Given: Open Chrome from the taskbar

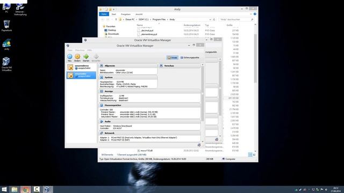Looking at the screenshot, I should 25,189.
